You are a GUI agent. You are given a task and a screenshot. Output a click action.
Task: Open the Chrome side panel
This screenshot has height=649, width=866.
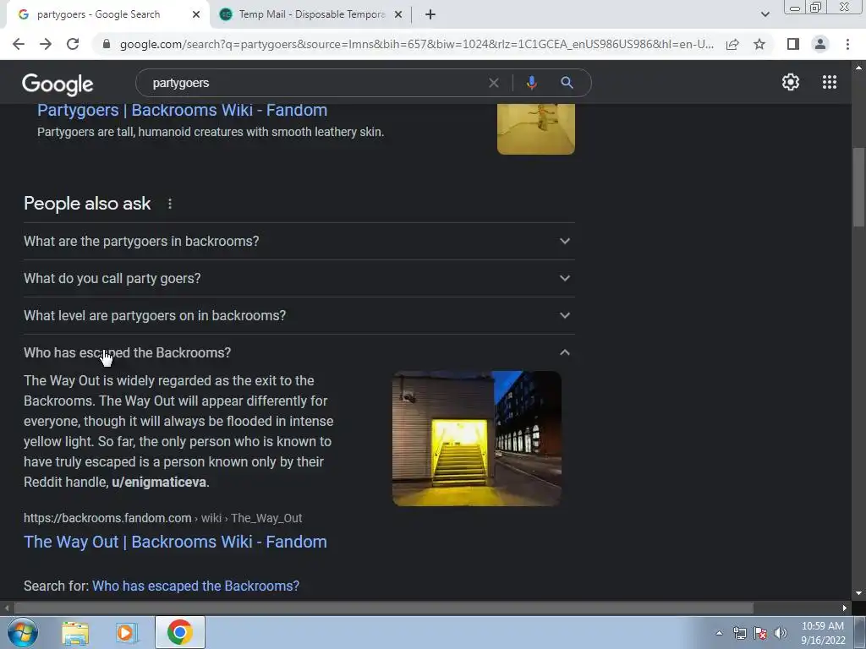click(793, 44)
